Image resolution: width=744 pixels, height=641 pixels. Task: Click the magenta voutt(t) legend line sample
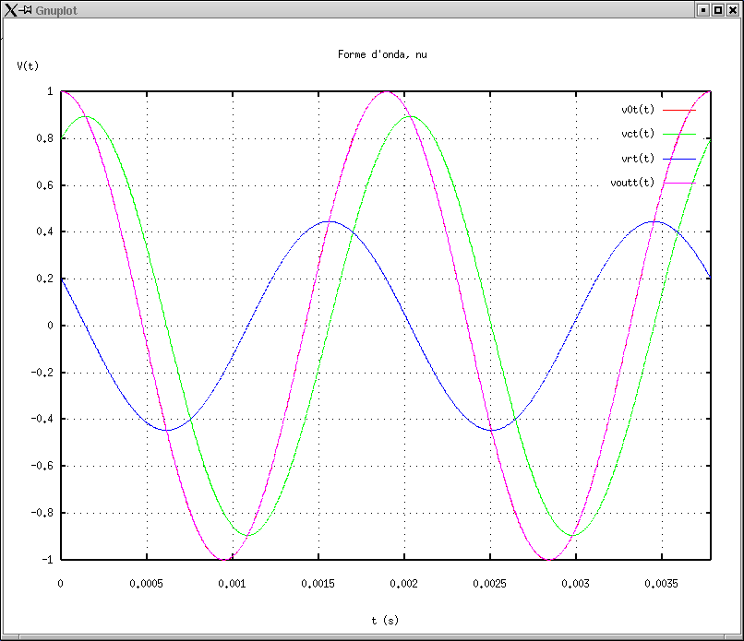pyautogui.click(x=678, y=183)
